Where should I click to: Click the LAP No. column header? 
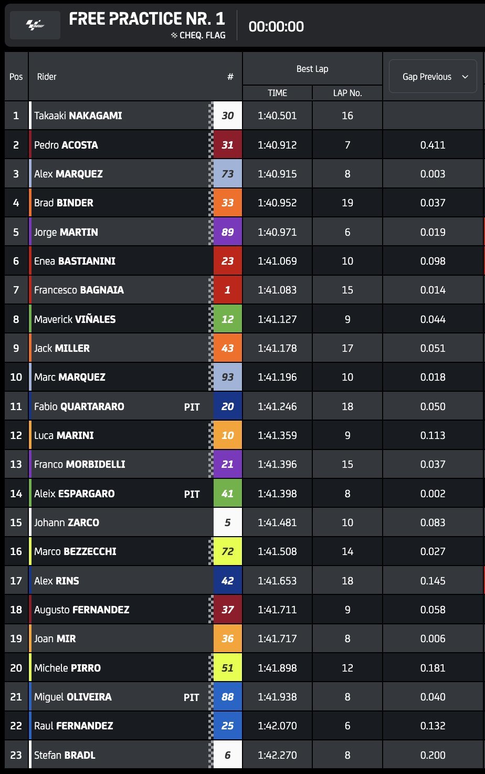coord(347,93)
